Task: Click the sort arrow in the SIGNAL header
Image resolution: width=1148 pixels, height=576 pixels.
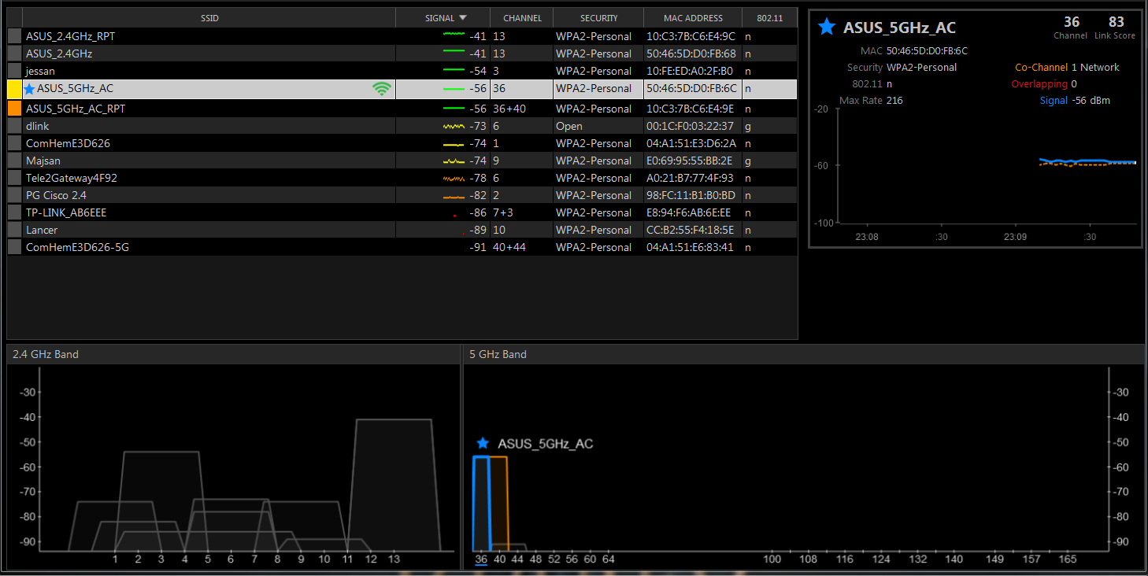Action: [462, 18]
